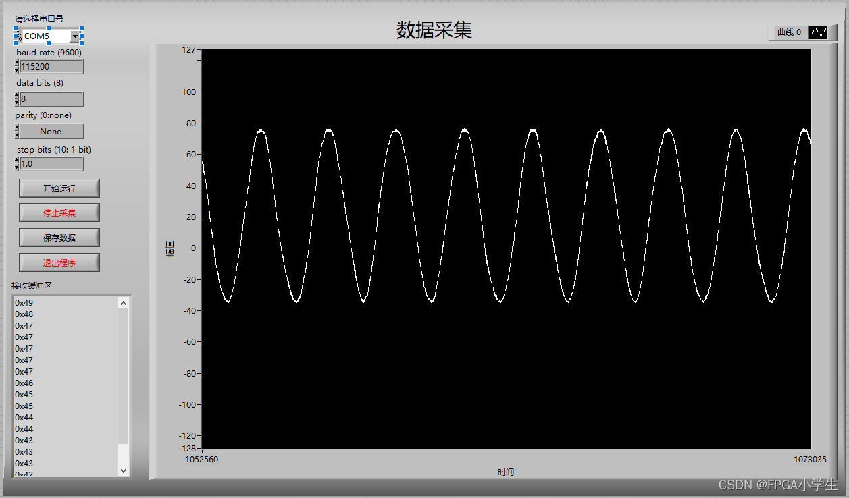The image size is (849, 498).
Task: Click the 开始运行 start button
Action: pyautogui.click(x=59, y=188)
